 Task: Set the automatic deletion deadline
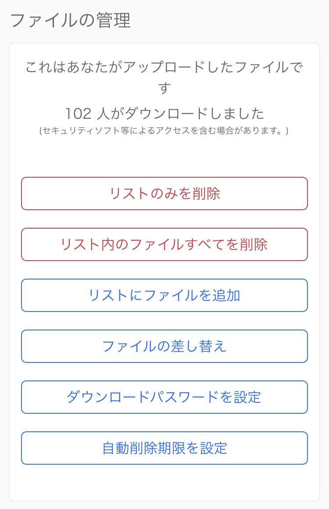[x=164, y=448]
